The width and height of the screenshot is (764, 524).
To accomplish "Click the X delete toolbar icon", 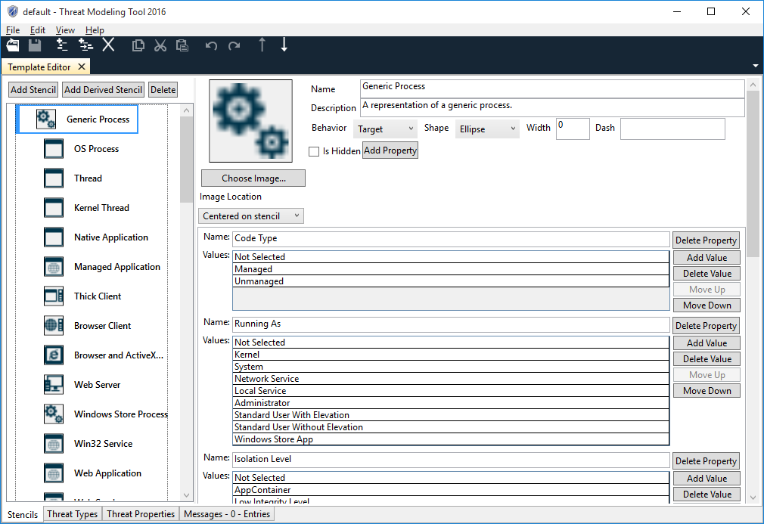I will [x=108, y=45].
